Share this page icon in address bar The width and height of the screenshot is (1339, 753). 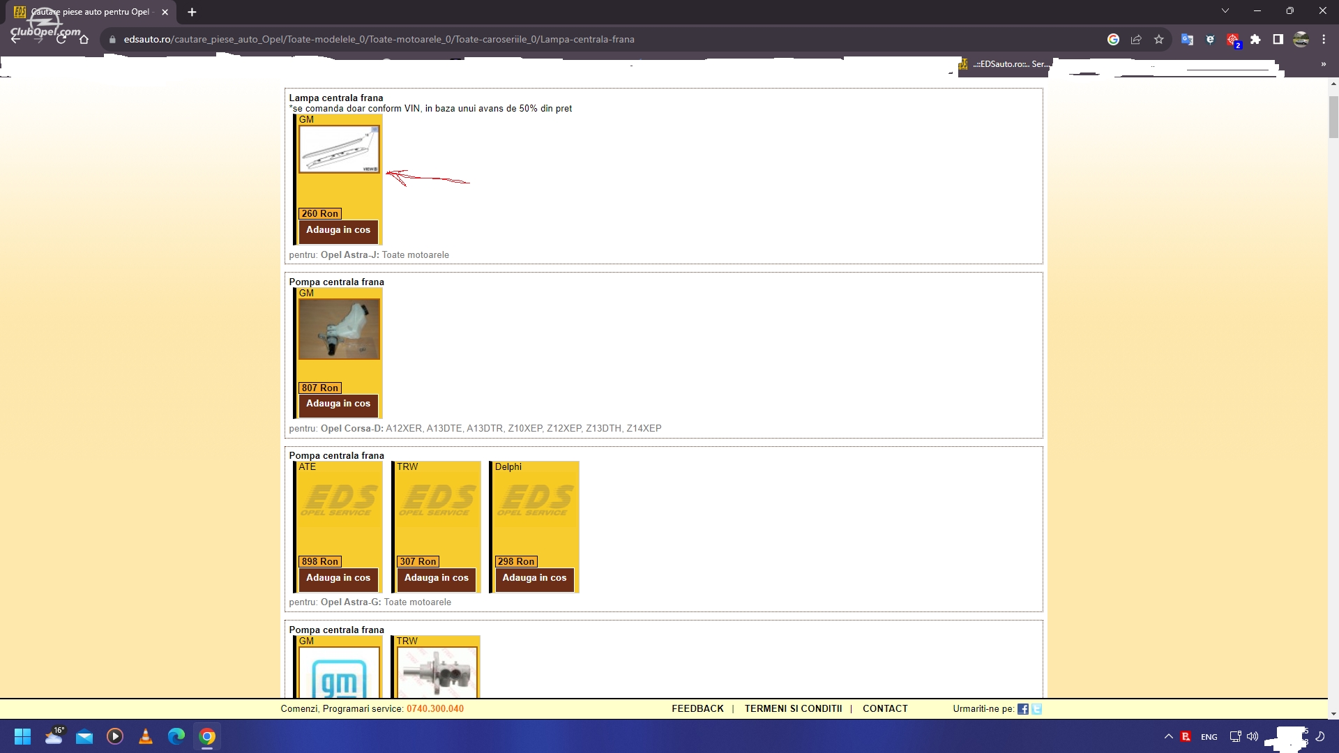point(1136,40)
